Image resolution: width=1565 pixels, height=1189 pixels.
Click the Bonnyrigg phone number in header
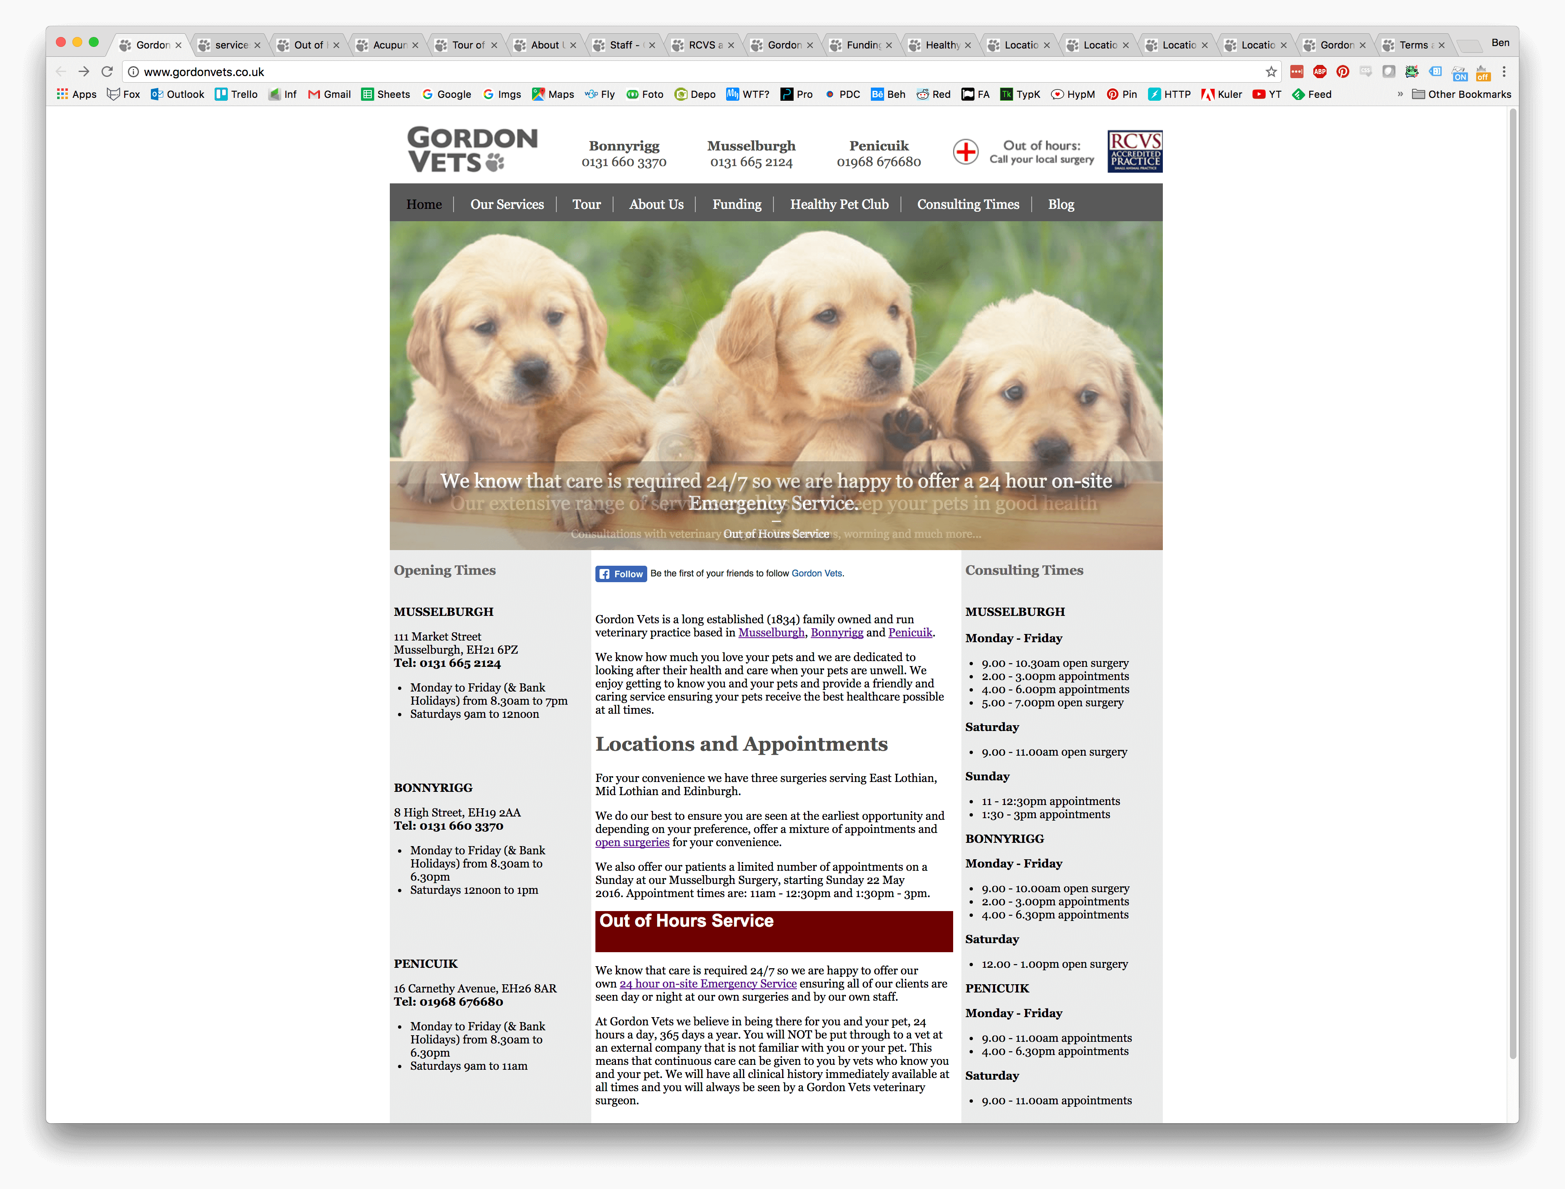(624, 162)
